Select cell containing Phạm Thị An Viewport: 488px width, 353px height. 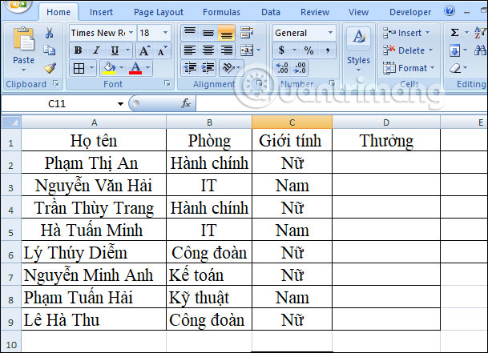(94, 162)
